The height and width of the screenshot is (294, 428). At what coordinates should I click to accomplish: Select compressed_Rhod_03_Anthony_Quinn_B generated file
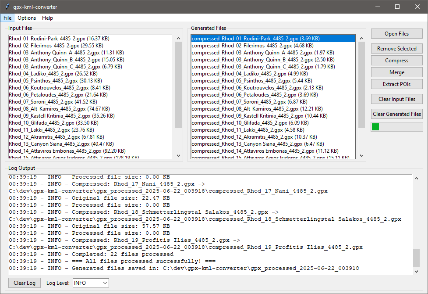(273, 60)
